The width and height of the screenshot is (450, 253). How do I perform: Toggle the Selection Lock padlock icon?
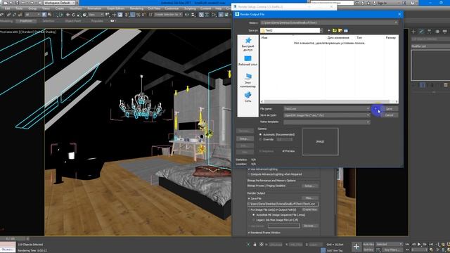[255, 245]
